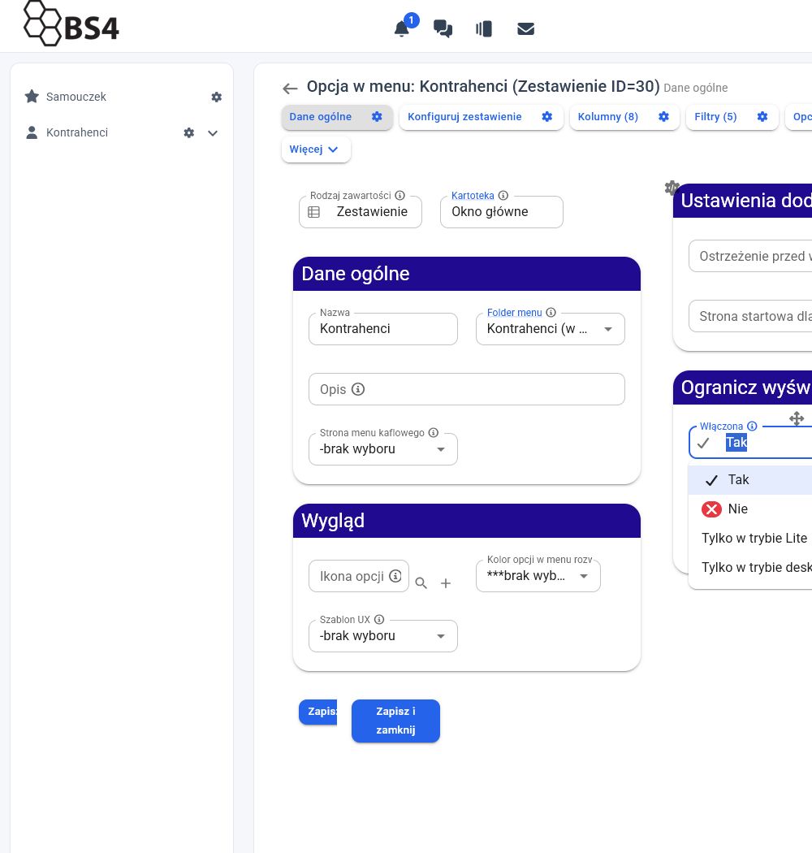
Task: Click the Nazwa input field
Action: pos(383,328)
